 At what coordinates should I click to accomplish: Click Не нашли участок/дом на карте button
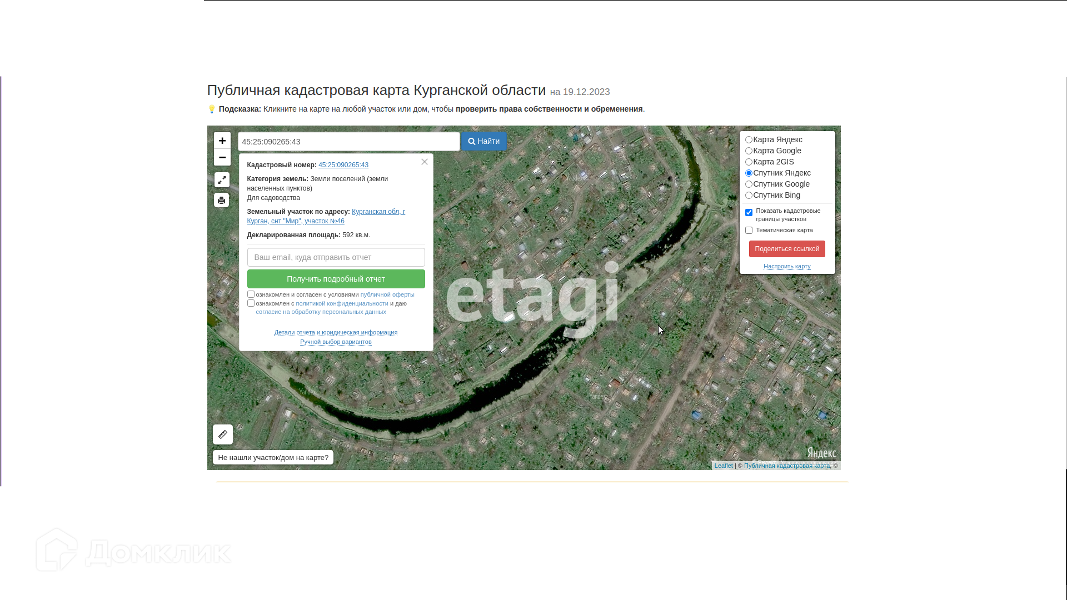click(x=273, y=458)
